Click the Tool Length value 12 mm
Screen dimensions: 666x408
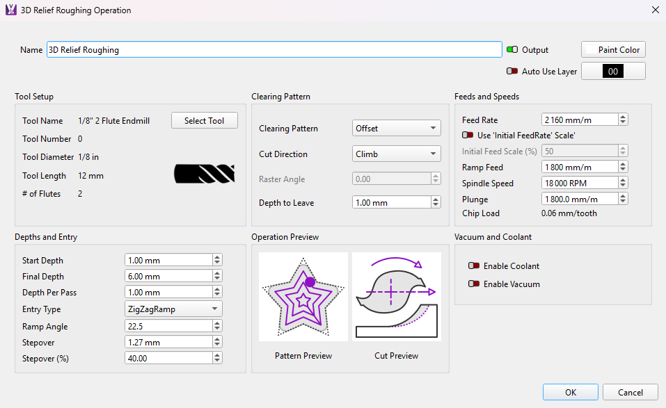(x=91, y=176)
